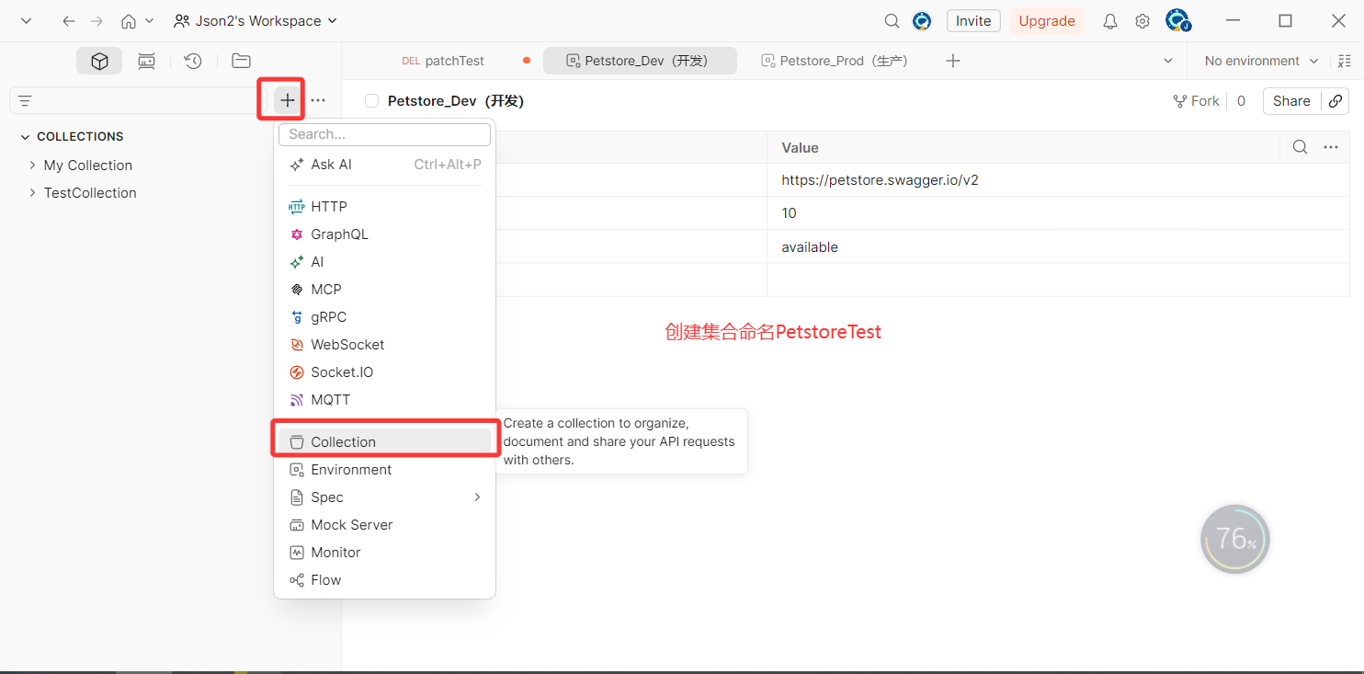Click the Fork button
This screenshot has height=674, width=1364.
point(1196,101)
